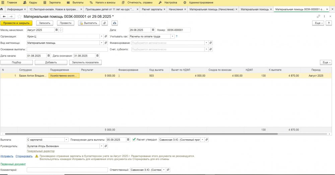The image size is (335, 175).
Task: Click the Сторнировать link
Action: pyautogui.click(x=24, y=156)
